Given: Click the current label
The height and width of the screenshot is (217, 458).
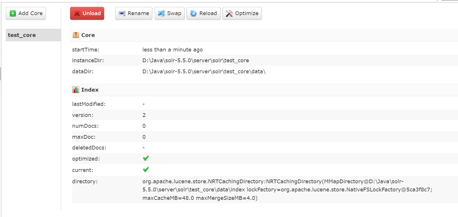Looking at the screenshot, I should pyautogui.click(x=83, y=170).
